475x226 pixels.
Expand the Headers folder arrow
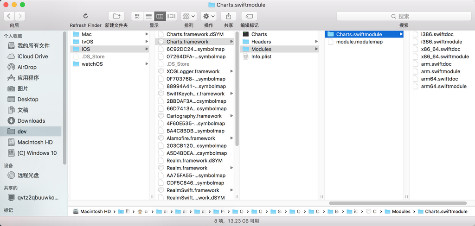(x=316, y=41)
